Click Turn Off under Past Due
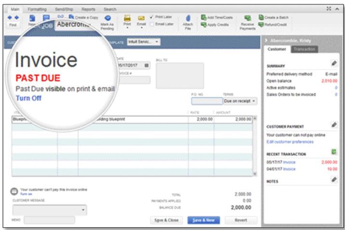The width and height of the screenshot is (345, 230). coord(28,98)
